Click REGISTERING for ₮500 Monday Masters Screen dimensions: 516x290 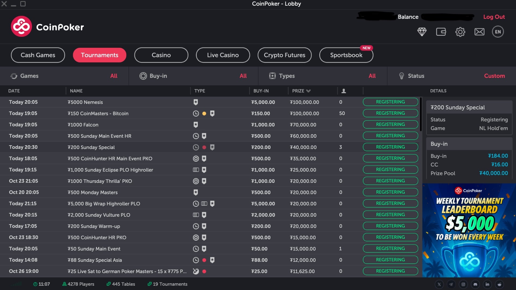click(x=390, y=192)
